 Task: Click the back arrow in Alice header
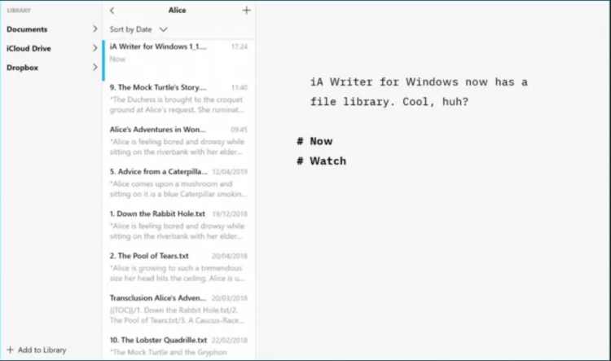(x=112, y=11)
